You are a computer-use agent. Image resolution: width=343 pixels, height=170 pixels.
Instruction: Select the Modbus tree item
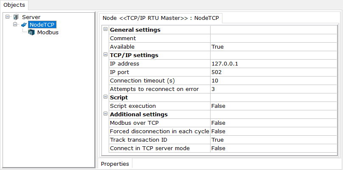[48, 33]
